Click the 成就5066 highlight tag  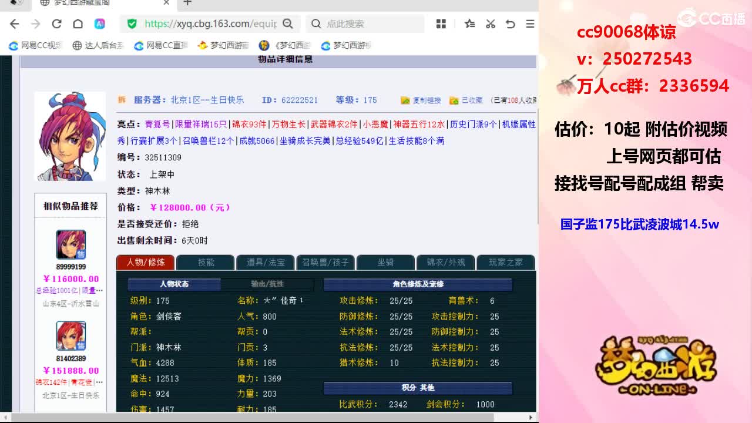[x=257, y=141]
